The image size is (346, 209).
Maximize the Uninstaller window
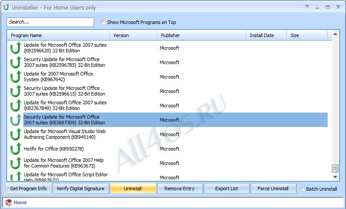(328, 7)
